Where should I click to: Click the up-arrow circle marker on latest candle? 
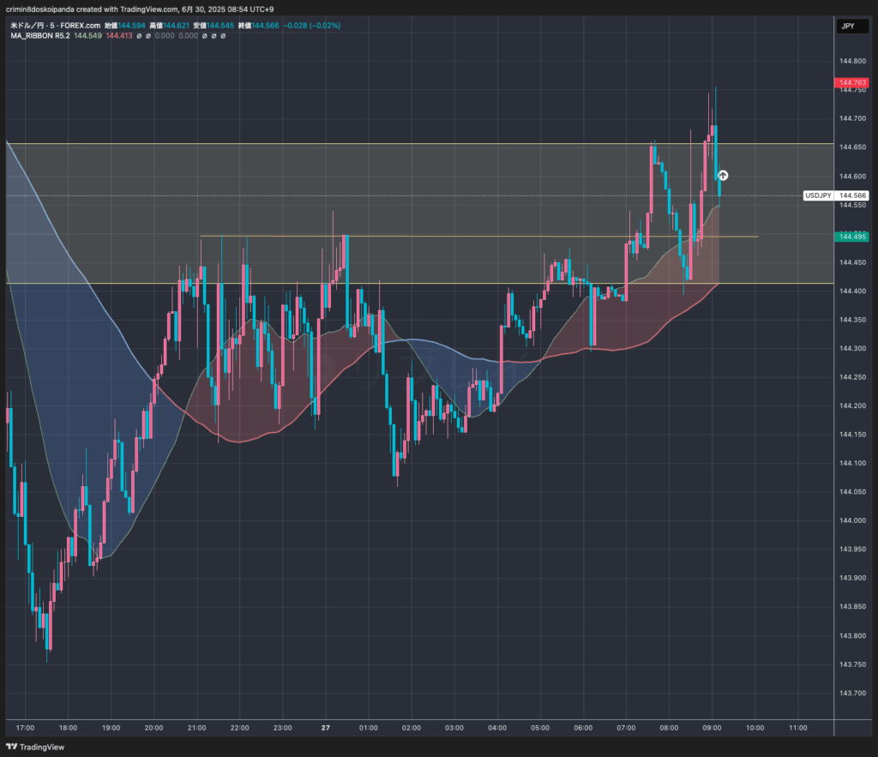[723, 175]
